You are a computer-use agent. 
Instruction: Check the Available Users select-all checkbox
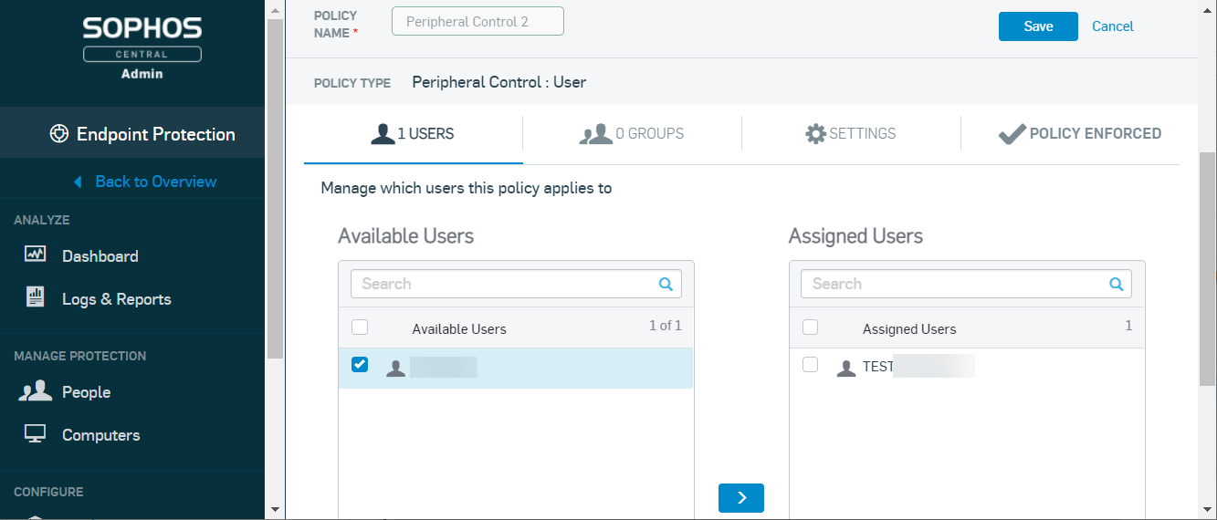pyautogui.click(x=360, y=327)
